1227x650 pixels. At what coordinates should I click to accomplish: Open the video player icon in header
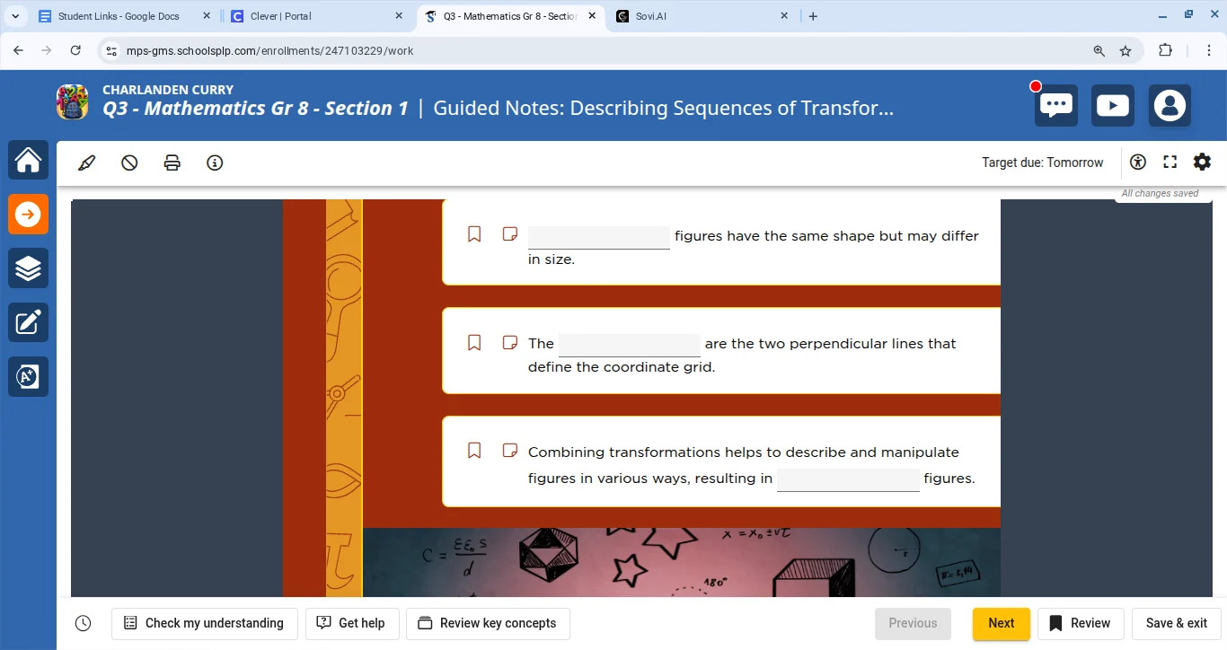[1113, 106]
